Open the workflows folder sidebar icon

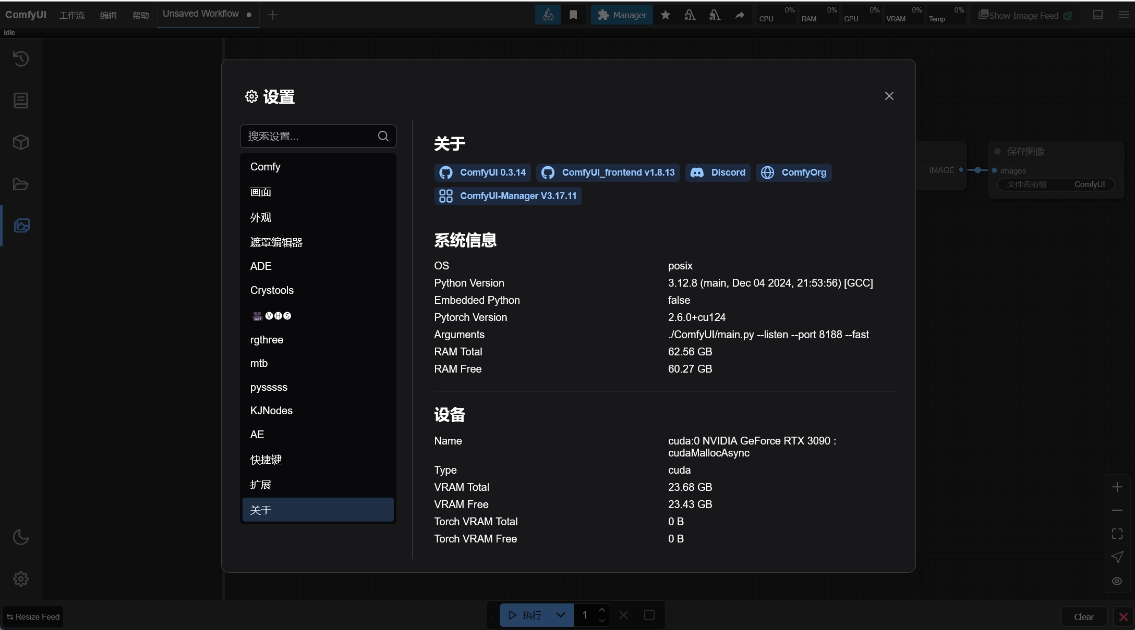coord(20,183)
